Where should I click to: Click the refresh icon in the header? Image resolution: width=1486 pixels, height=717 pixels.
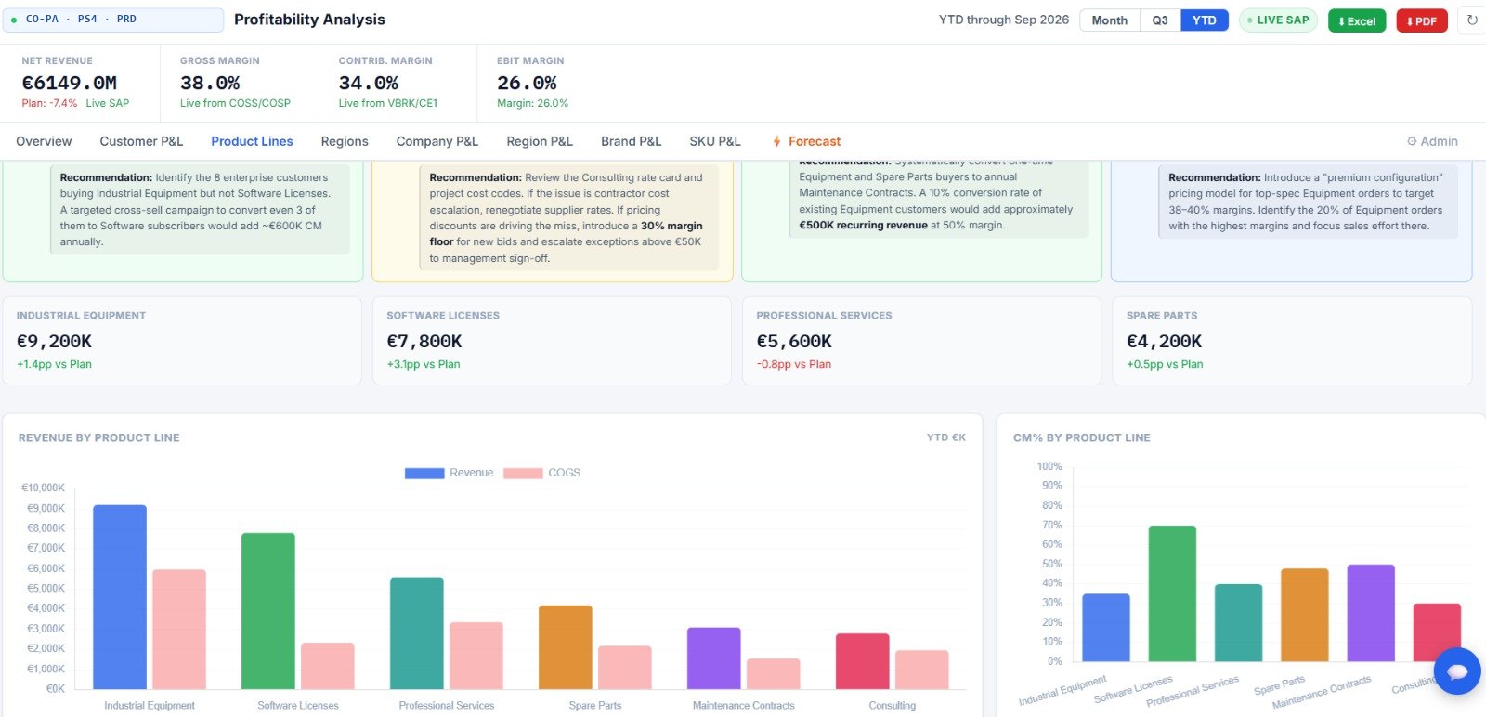(1472, 20)
